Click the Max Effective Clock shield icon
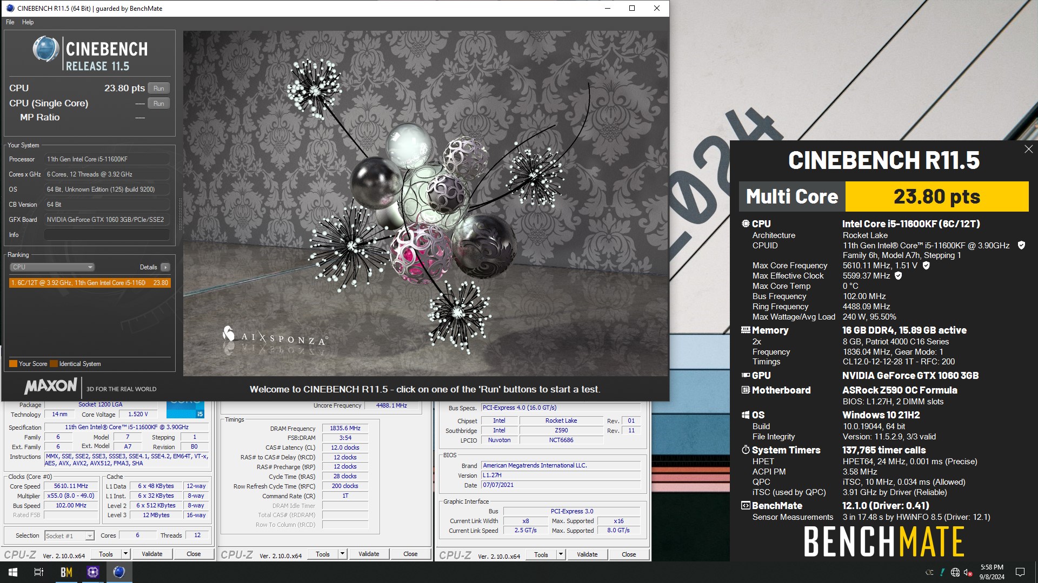 [x=899, y=276]
